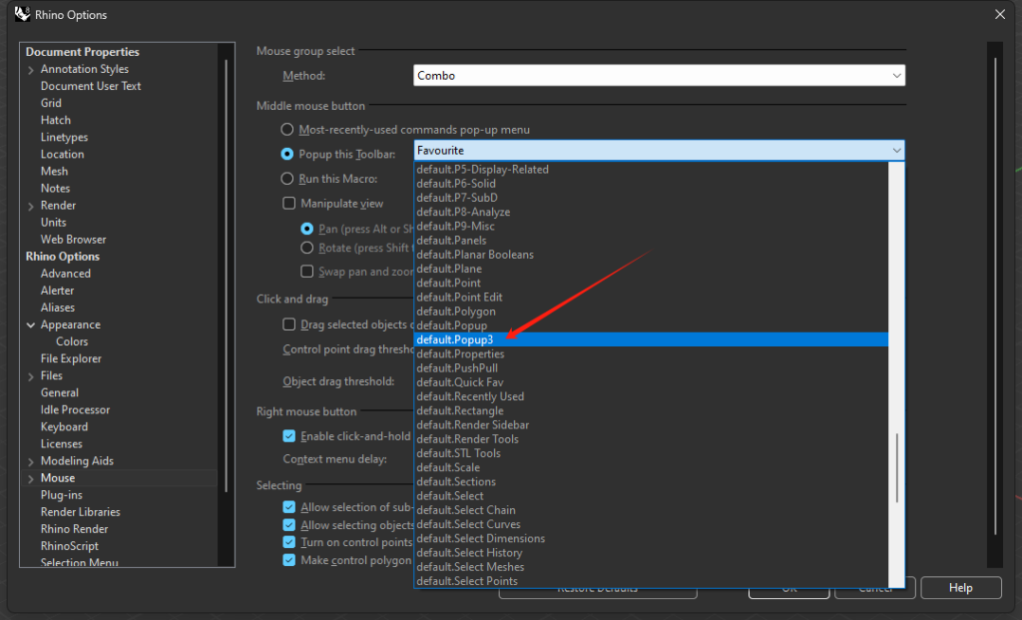This screenshot has height=620, width=1022.
Task: Open the Advanced options page
Action: [65, 274]
